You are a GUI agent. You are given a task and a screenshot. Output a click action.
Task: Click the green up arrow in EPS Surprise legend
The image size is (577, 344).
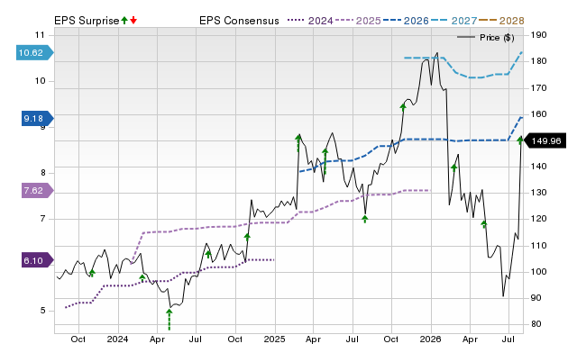(124, 20)
